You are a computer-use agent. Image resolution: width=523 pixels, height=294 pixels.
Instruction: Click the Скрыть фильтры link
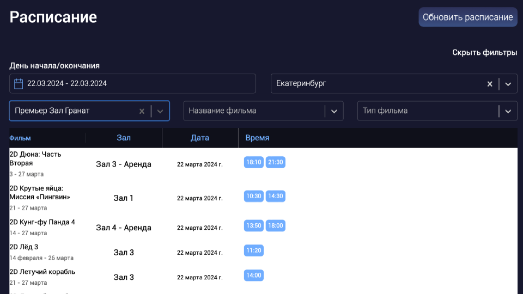(x=484, y=53)
